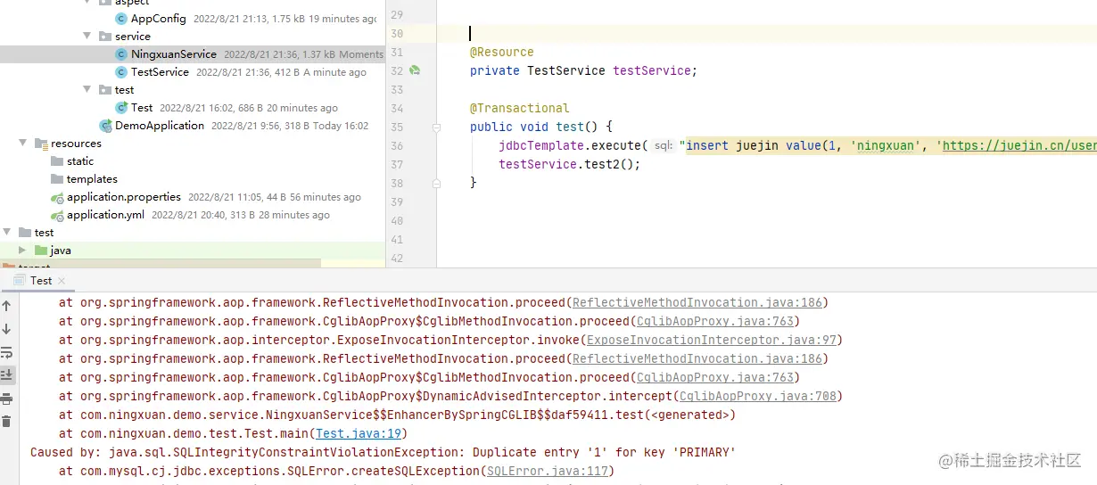Click the fold end marker at line 38
Viewport: 1097px width, 485px height.
tap(436, 184)
